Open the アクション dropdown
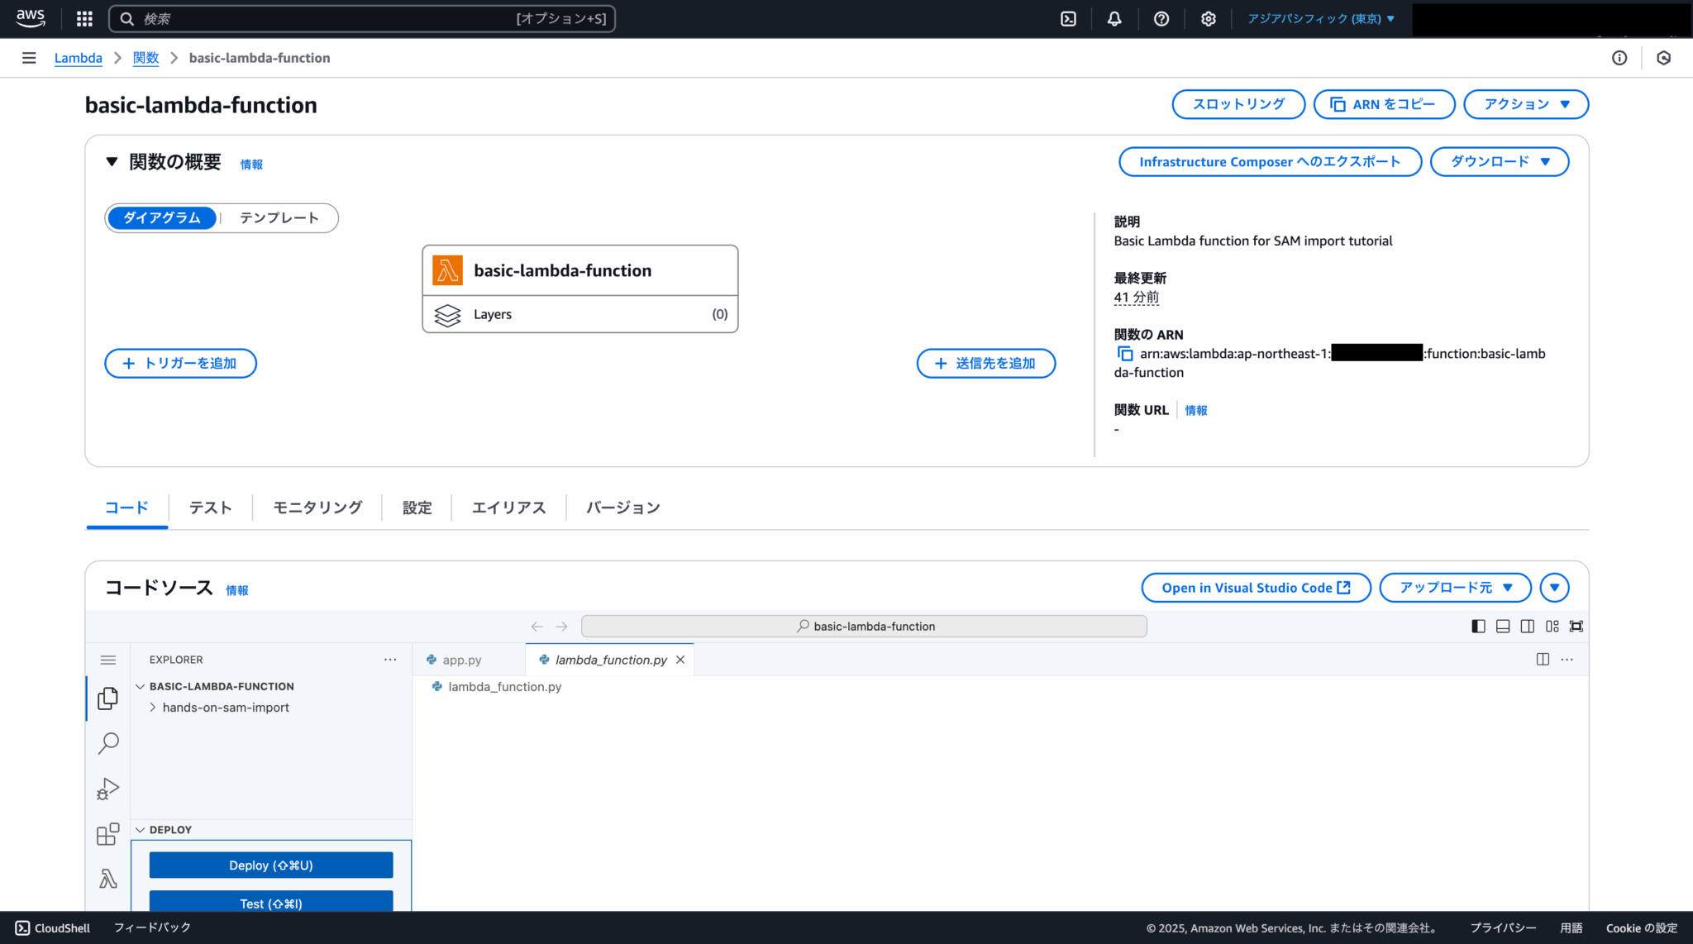The width and height of the screenshot is (1693, 944). coord(1526,104)
